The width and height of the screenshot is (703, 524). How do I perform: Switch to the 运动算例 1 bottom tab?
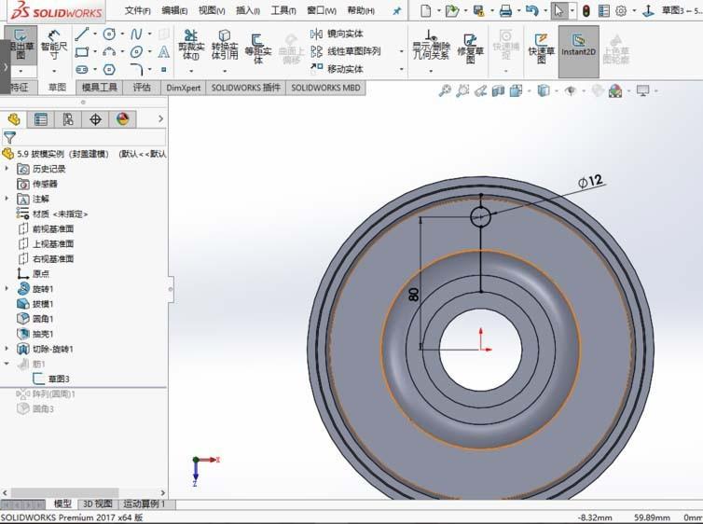point(145,504)
